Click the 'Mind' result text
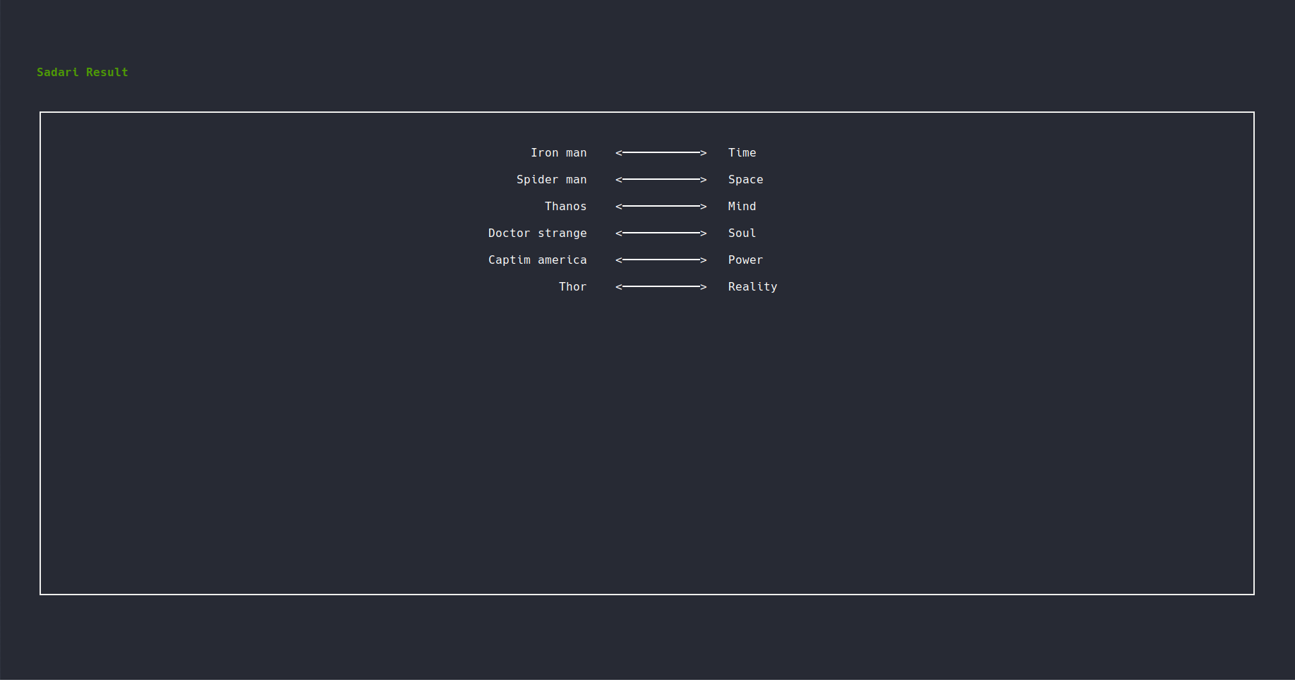 [742, 206]
